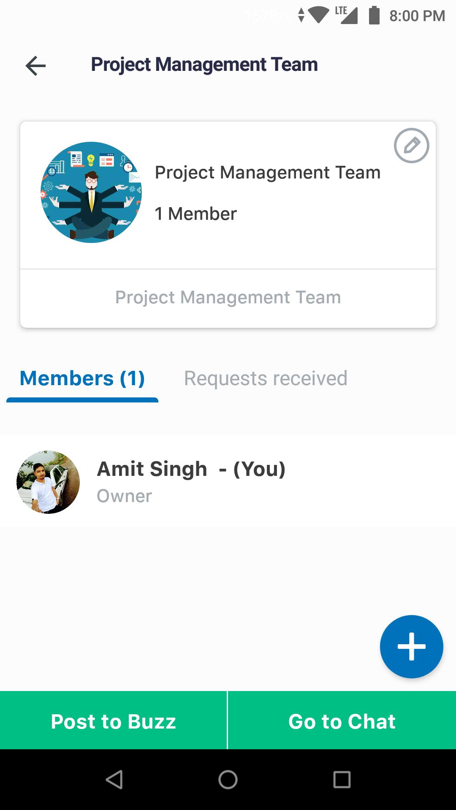
Task: Tap the gray team description text
Action: 228,297
